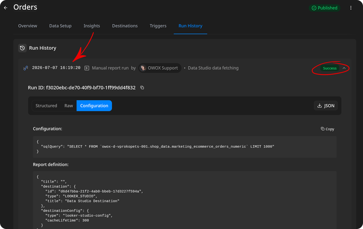Viewport: 363px width, 229px height.
Task: Click the Success status badge
Action: [330, 68]
